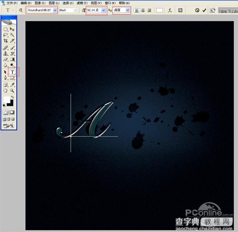This screenshot has height=232, width=238.
Task: Switch to the Brushes palette-well tab
Action: [x=224, y=11]
